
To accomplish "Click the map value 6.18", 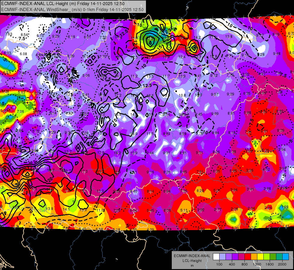I will tap(71, 37).
